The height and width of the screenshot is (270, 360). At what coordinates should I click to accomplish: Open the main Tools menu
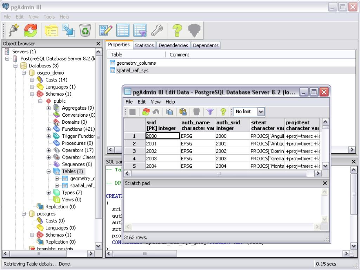pos(49,17)
